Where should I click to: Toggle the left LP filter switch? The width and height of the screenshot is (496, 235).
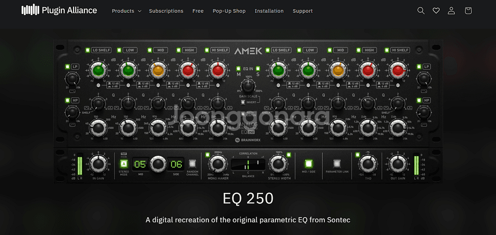[x=68, y=67]
